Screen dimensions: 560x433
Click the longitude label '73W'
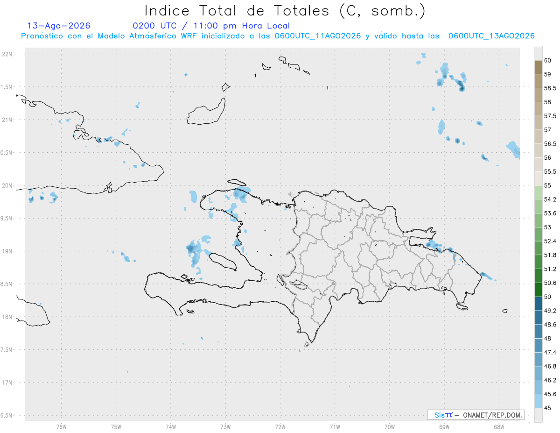[225, 426]
